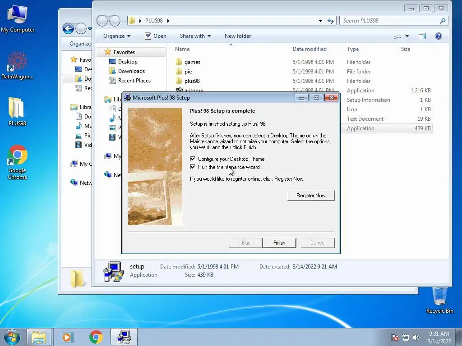
Task: Select PLUS98 folder on desktop
Action: 18,112
